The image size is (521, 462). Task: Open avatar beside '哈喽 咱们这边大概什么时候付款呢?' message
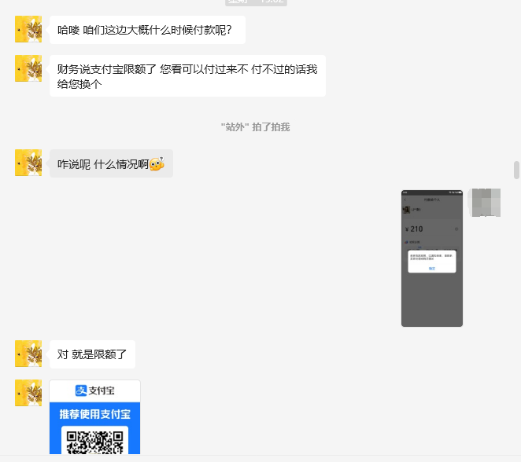coord(28,29)
